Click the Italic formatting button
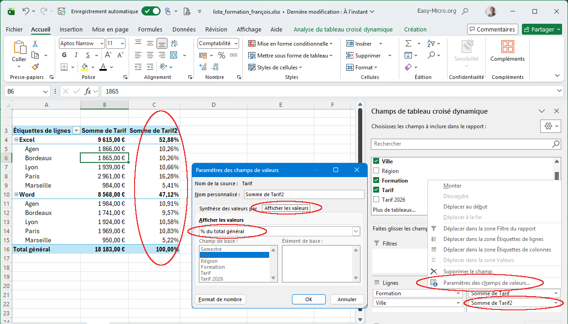 77,55
